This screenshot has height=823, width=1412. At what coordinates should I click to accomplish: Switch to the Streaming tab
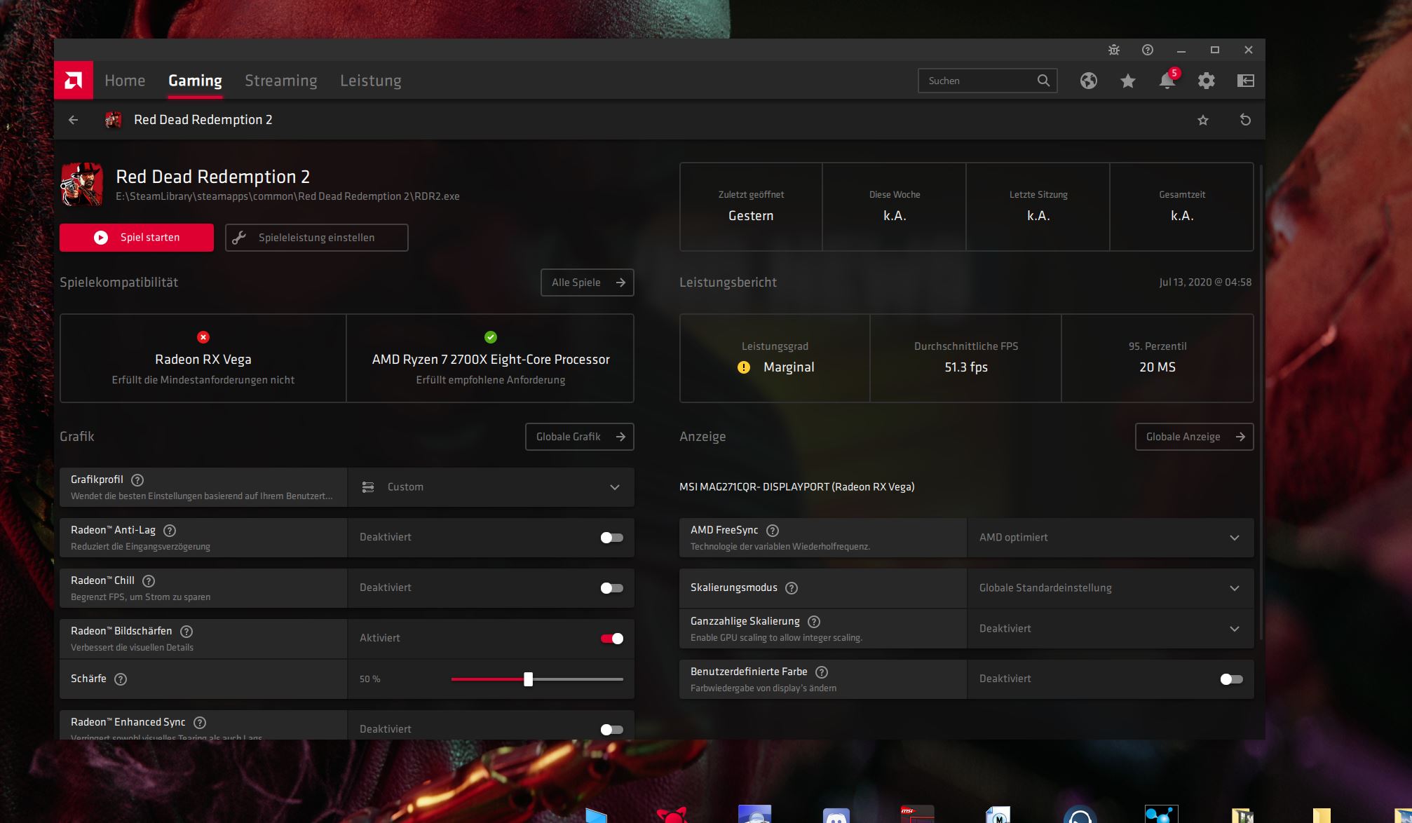pyautogui.click(x=280, y=81)
